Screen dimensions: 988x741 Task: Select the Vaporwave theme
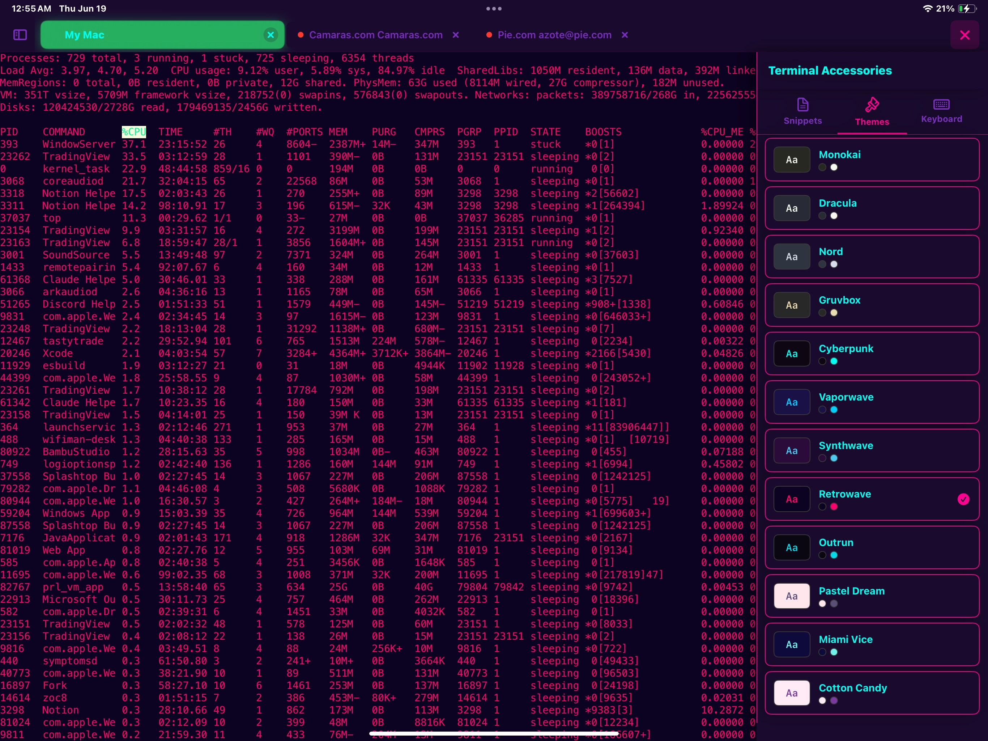coord(872,402)
